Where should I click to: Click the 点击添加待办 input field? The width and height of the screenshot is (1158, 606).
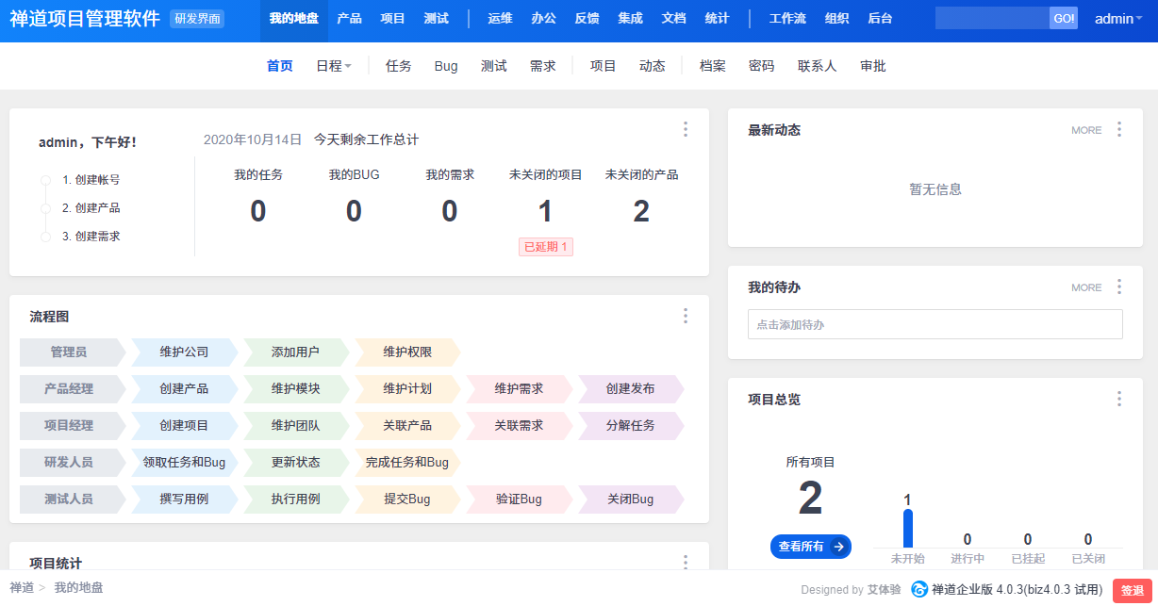coord(935,324)
